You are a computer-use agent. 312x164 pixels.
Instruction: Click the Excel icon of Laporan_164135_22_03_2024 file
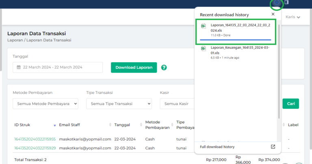coord(204,27)
